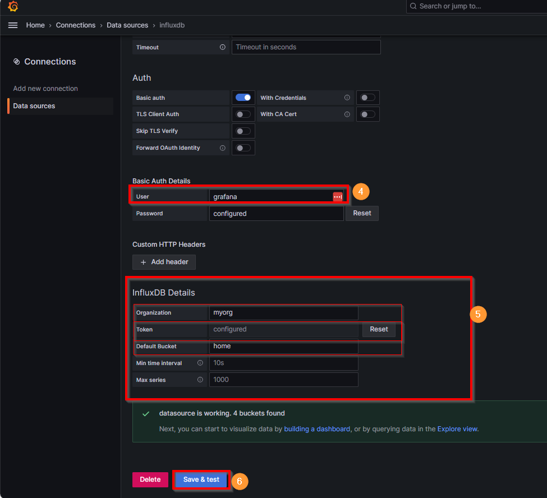Focus the Search or jump to field

pyautogui.click(x=476, y=6)
